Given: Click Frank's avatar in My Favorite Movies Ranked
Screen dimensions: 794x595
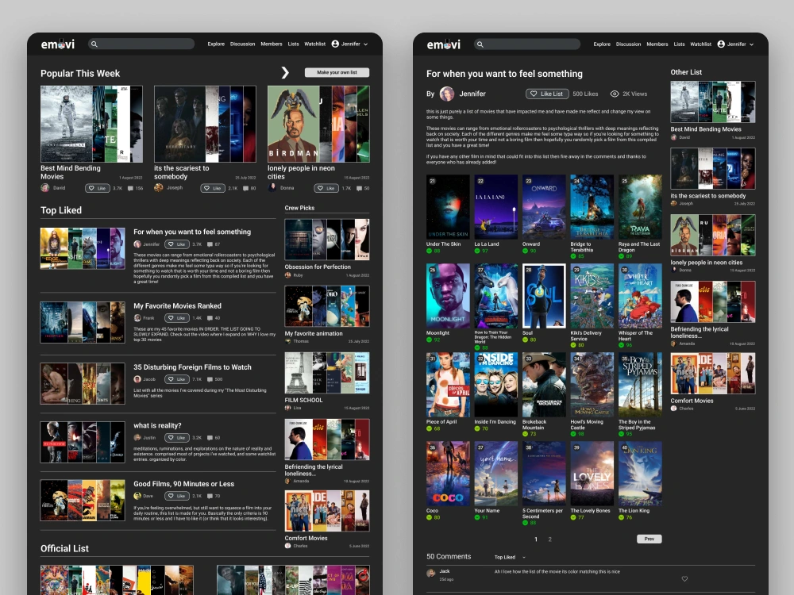Looking at the screenshot, I should click(137, 318).
